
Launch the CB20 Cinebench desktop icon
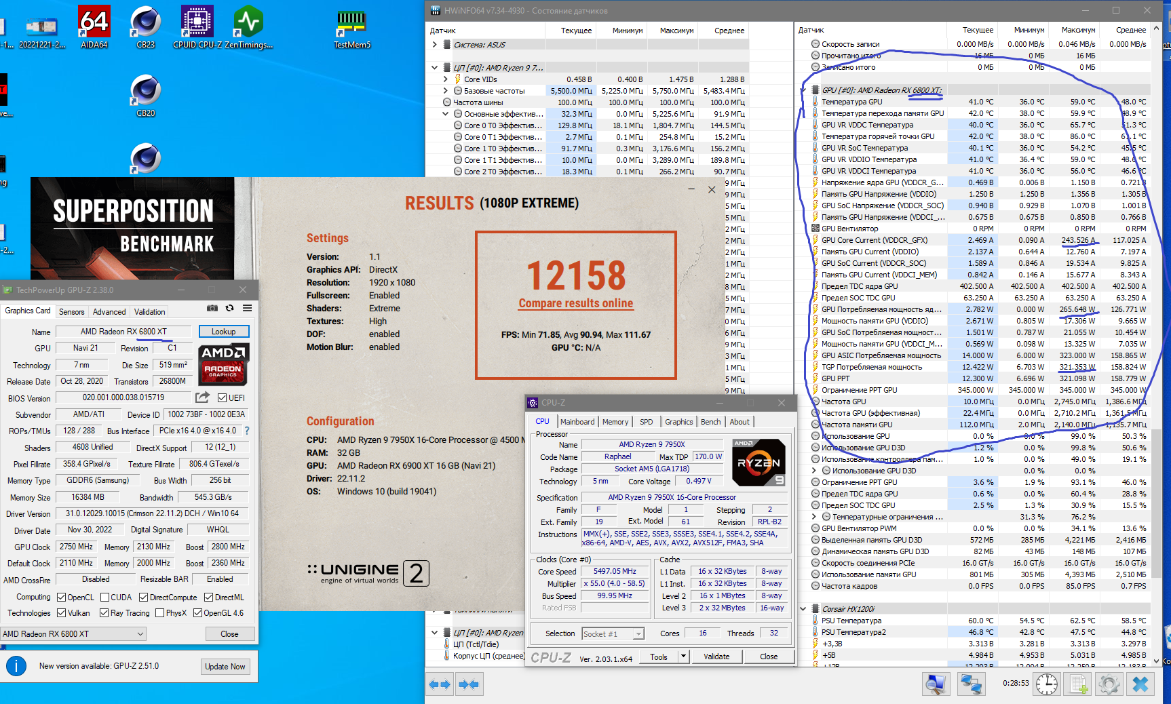click(x=145, y=96)
